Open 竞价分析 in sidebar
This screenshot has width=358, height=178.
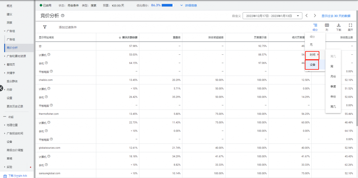(12, 48)
